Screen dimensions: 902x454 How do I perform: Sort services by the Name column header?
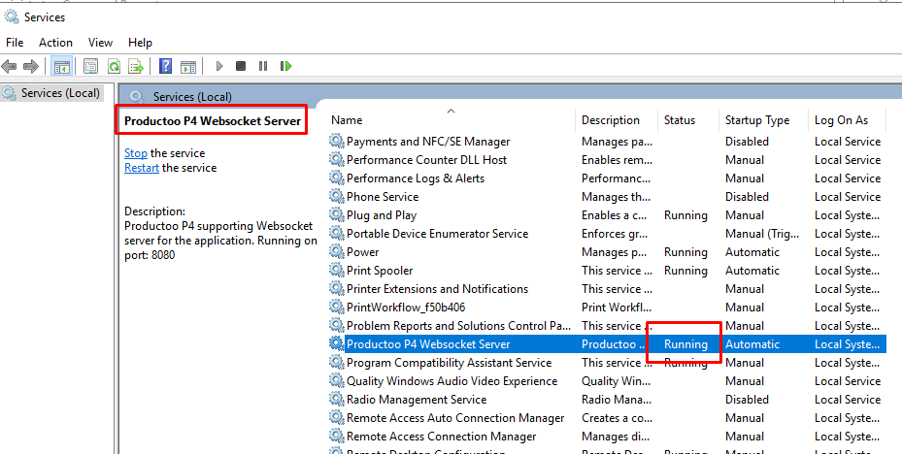click(x=347, y=120)
